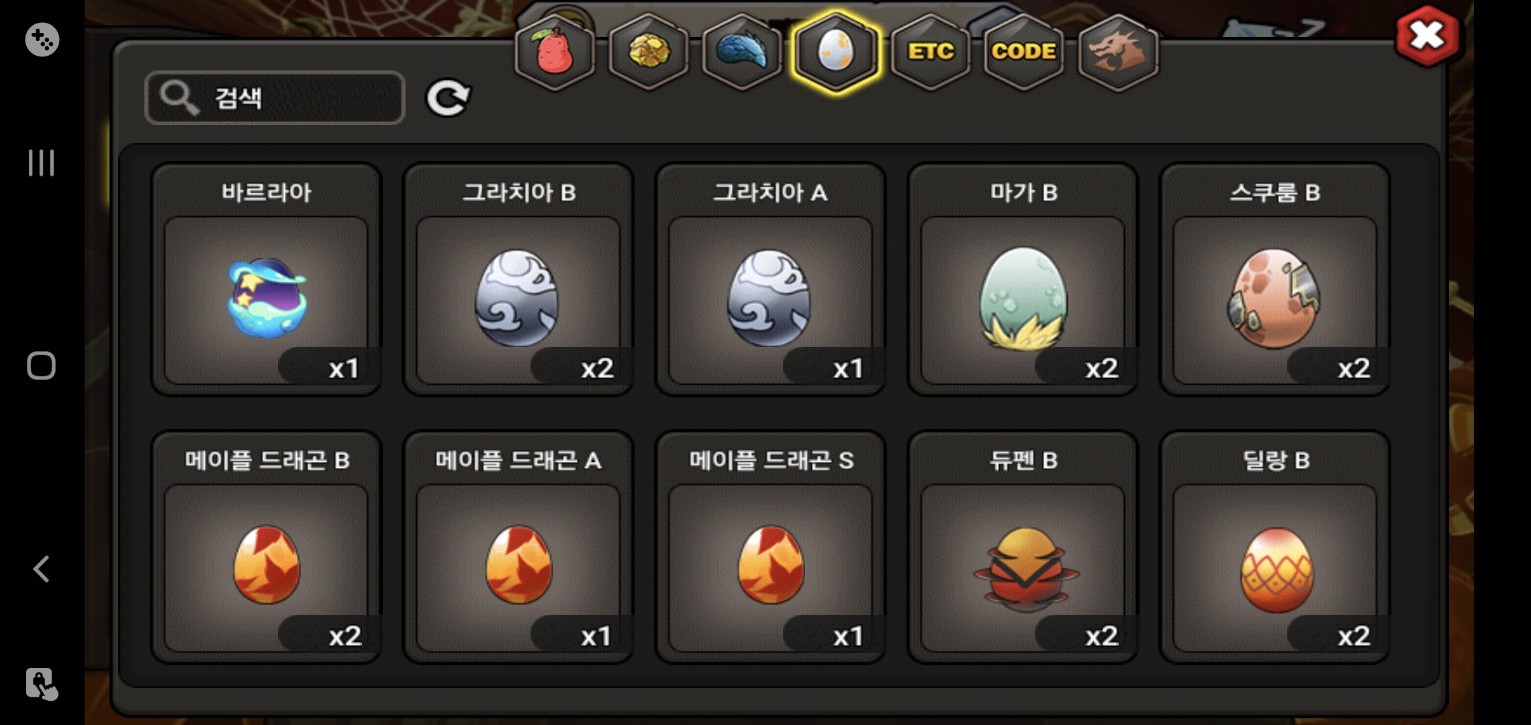This screenshot has height=725, width=1531.
Task: Pick the 딜랑 B patterned egg
Action: pyautogui.click(x=1274, y=547)
